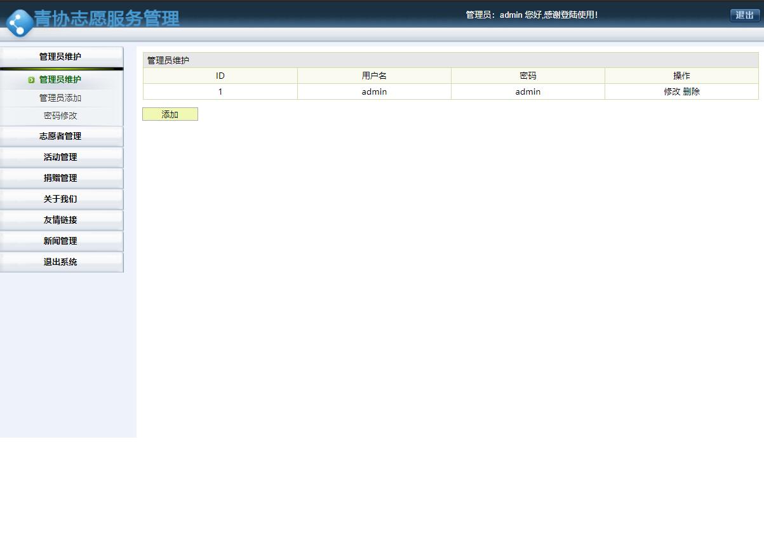Click the green arrow beside 管理员维护 submenu

tap(31, 80)
